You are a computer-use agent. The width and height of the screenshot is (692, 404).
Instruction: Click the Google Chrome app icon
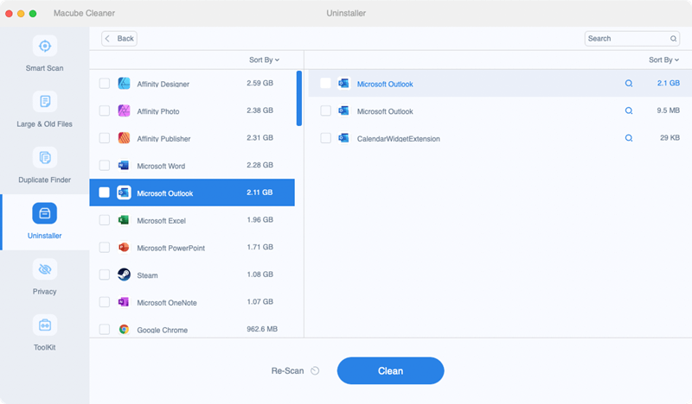(x=124, y=329)
